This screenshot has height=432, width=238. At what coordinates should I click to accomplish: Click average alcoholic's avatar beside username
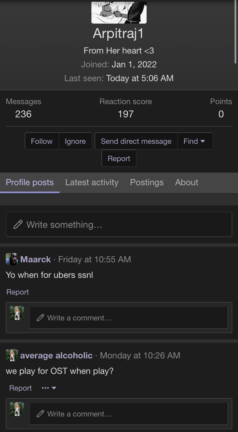coord(12,355)
